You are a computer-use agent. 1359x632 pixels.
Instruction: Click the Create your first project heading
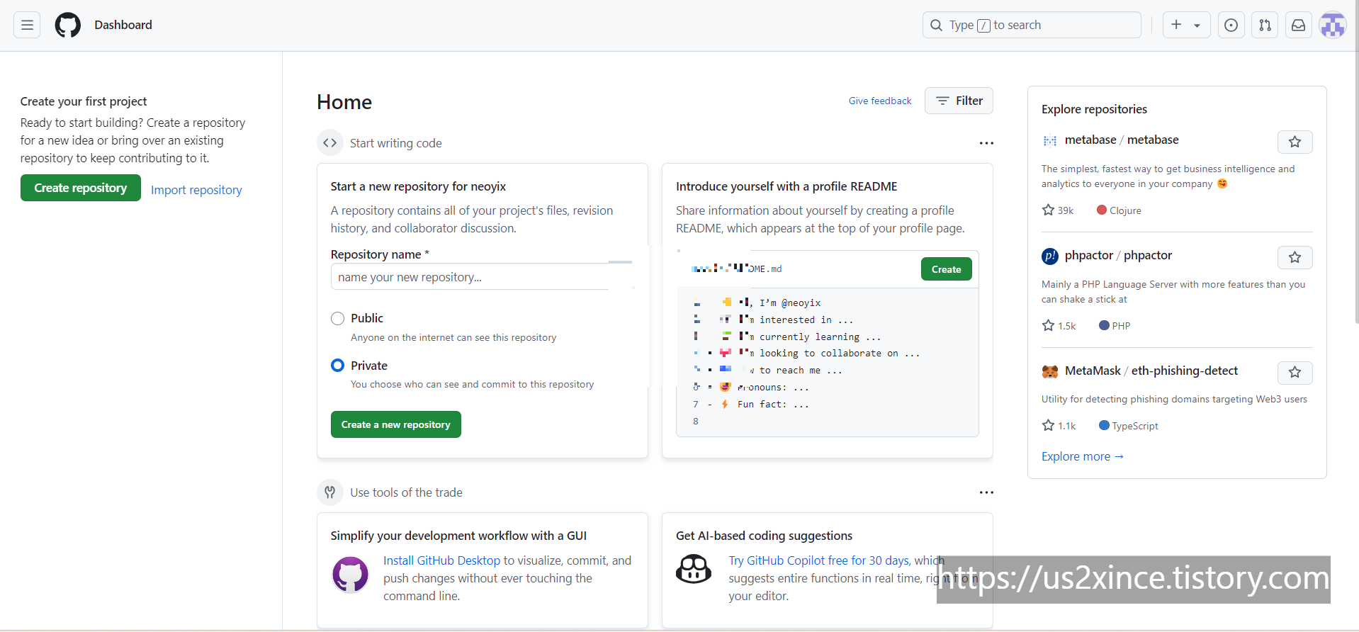coord(84,101)
